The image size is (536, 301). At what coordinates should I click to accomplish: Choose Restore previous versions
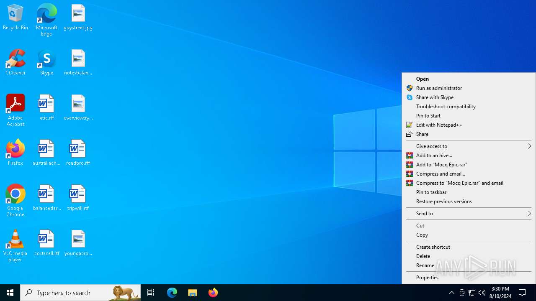coord(469,202)
